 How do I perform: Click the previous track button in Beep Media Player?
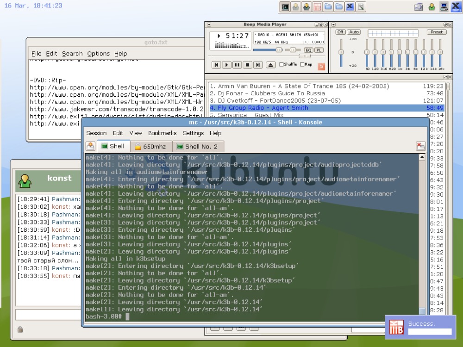pyautogui.click(x=216, y=65)
